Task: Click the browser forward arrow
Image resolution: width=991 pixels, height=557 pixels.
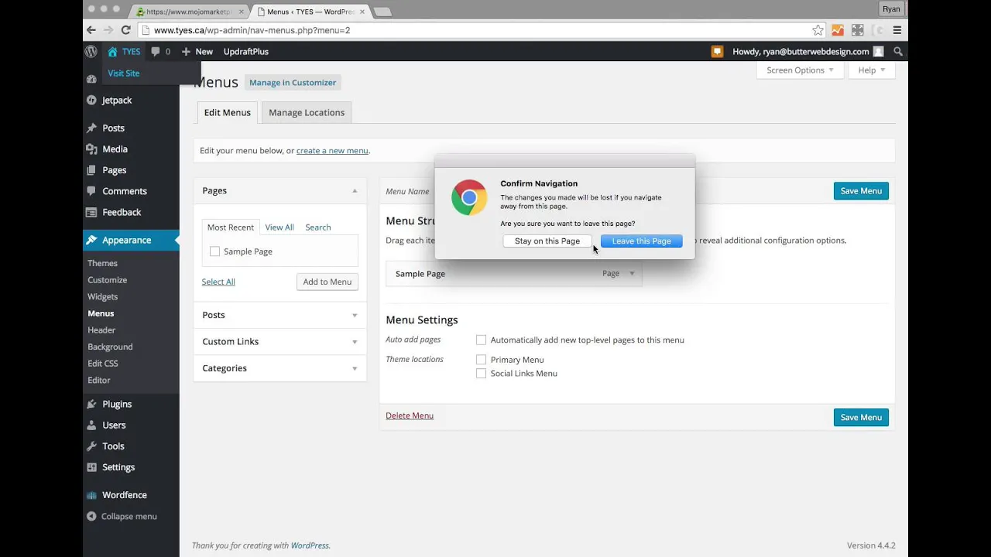Action: coord(108,30)
